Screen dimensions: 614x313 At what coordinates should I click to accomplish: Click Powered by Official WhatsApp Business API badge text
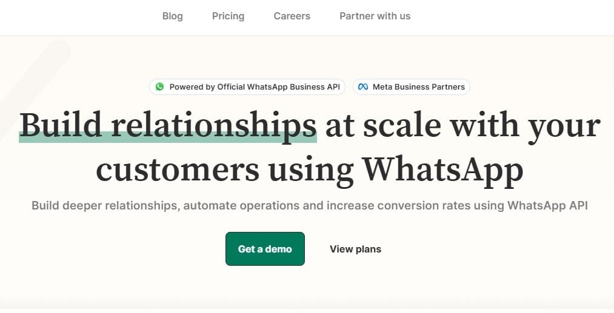click(x=255, y=87)
